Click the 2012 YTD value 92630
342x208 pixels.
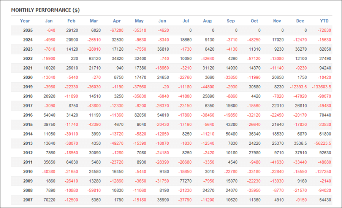[325, 153]
